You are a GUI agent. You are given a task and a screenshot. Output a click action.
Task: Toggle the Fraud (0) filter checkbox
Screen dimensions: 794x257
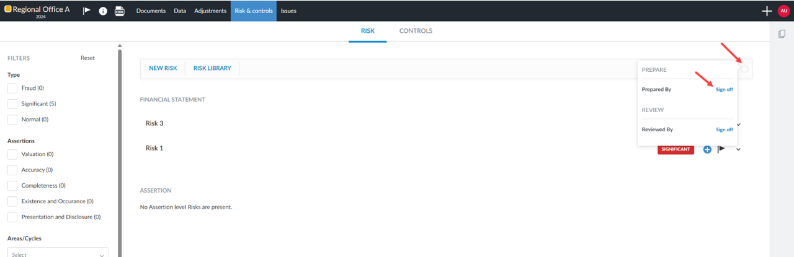coord(12,89)
